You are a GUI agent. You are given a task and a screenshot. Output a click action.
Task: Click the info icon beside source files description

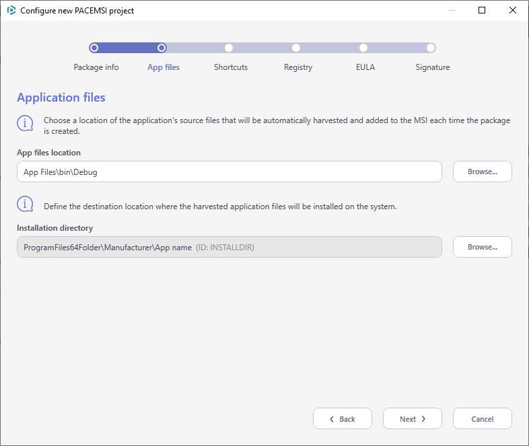(x=25, y=123)
